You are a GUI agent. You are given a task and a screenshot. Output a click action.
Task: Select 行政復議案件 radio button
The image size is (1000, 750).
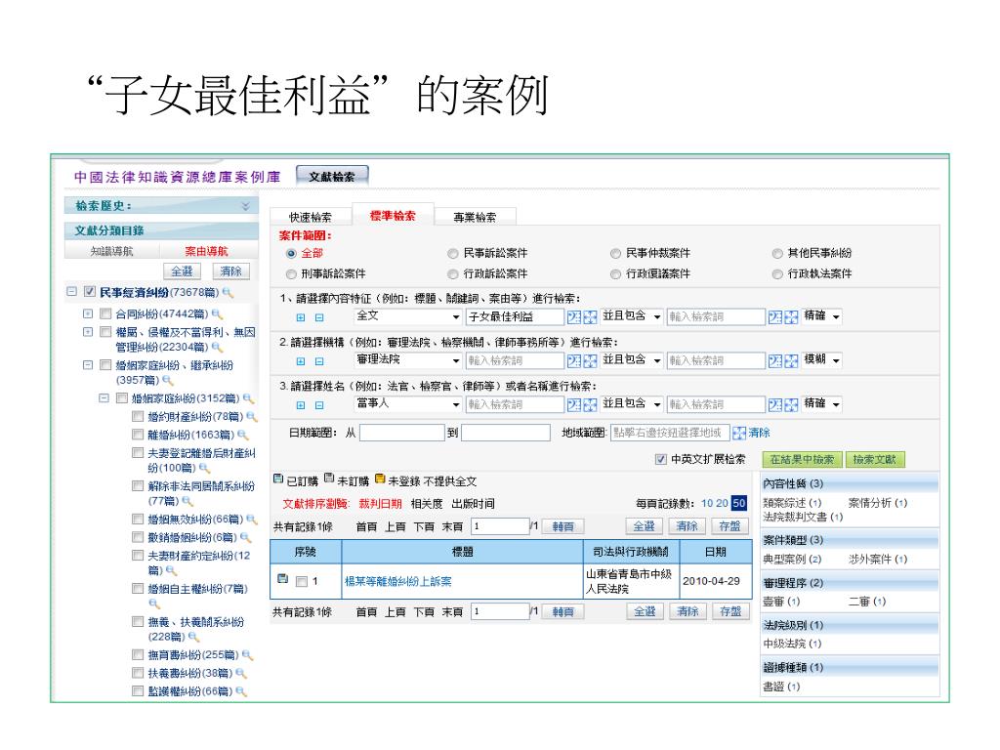pyautogui.click(x=615, y=274)
